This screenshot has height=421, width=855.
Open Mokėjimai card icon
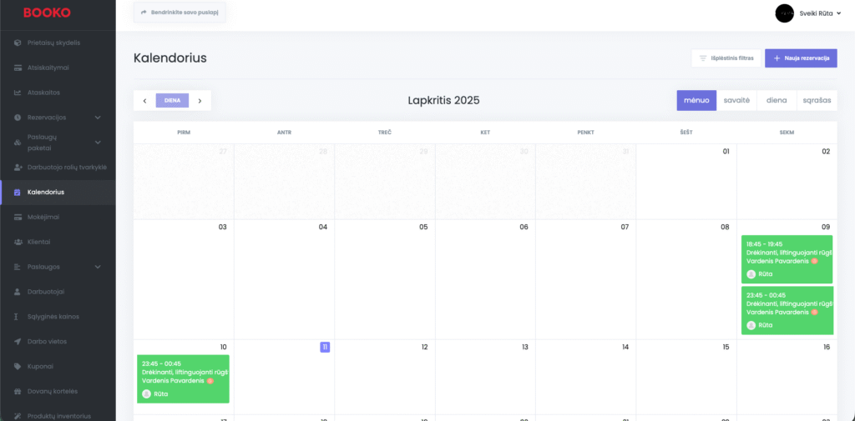[x=18, y=217]
